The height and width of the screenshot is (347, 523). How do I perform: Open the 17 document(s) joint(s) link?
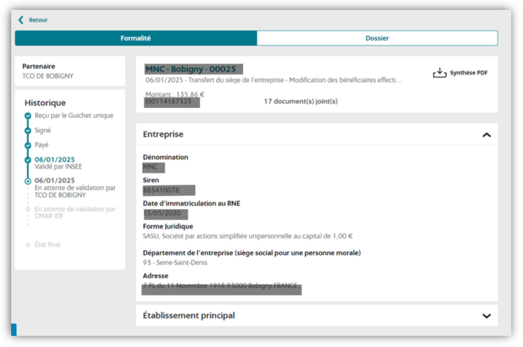pyautogui.click(x=300, y=101)
